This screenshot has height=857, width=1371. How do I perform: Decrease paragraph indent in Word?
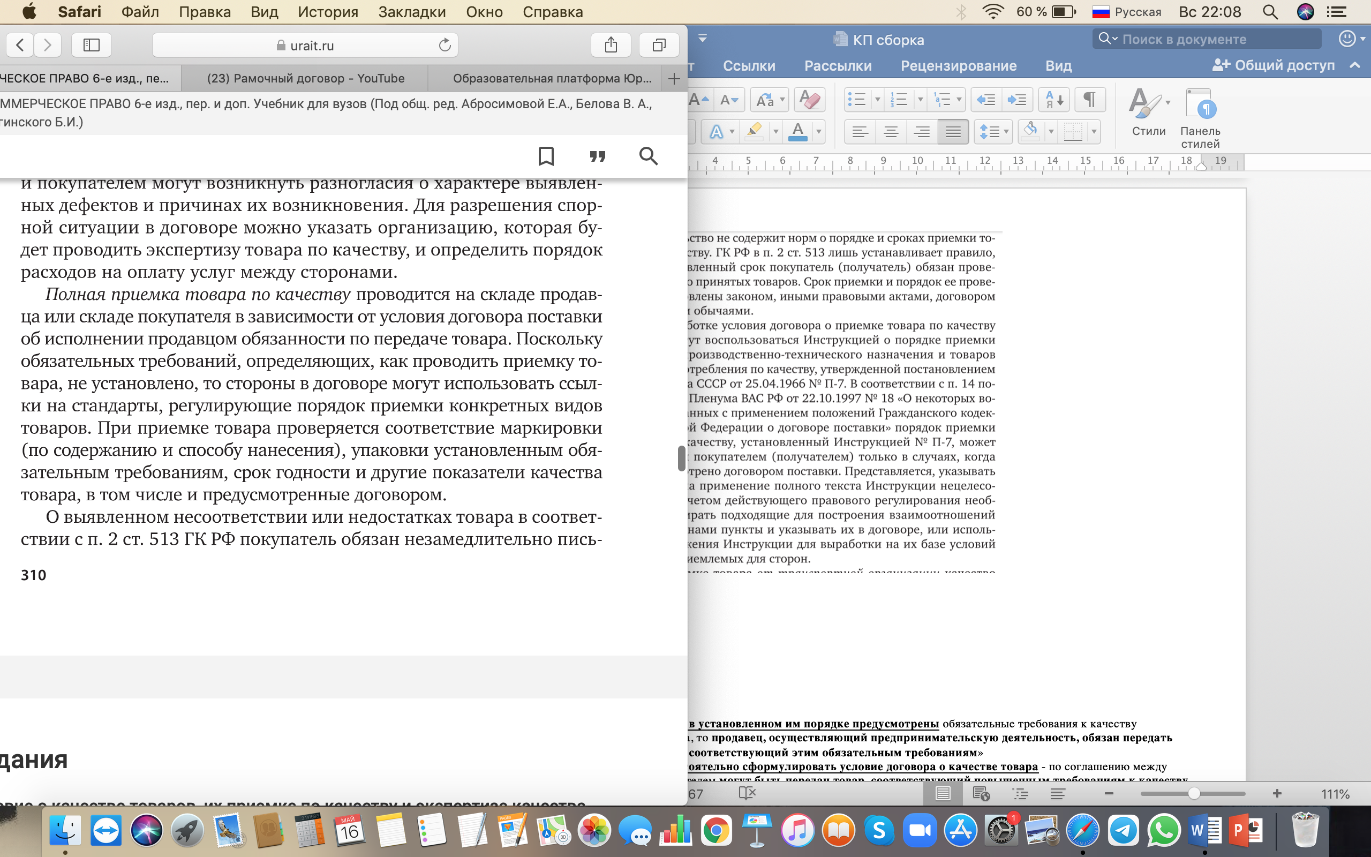pos(986,100)
